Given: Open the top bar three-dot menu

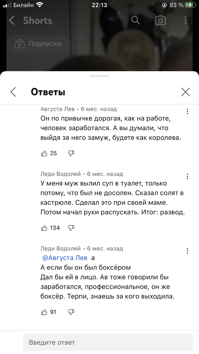Looking at the screenshot, I should 185,20.
